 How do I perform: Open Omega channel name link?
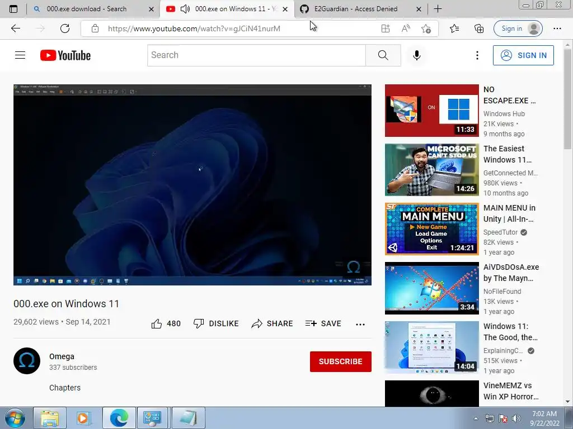62,356
